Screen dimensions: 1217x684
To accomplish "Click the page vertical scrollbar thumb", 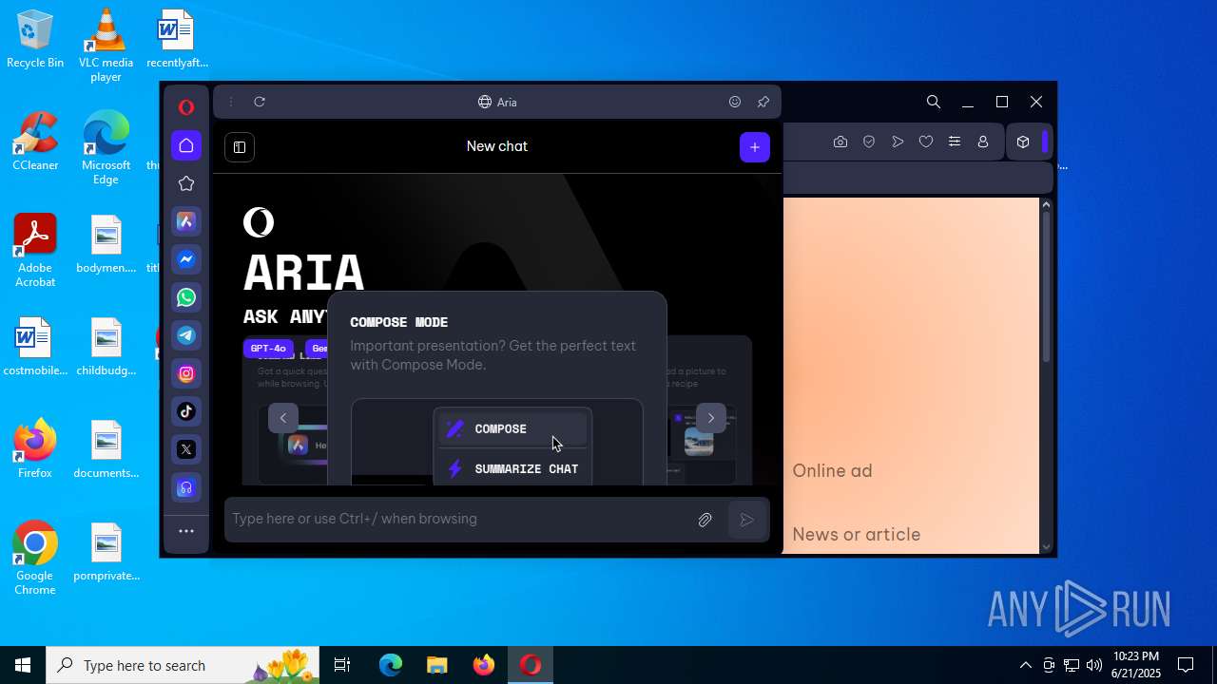I will point(1046,285).
